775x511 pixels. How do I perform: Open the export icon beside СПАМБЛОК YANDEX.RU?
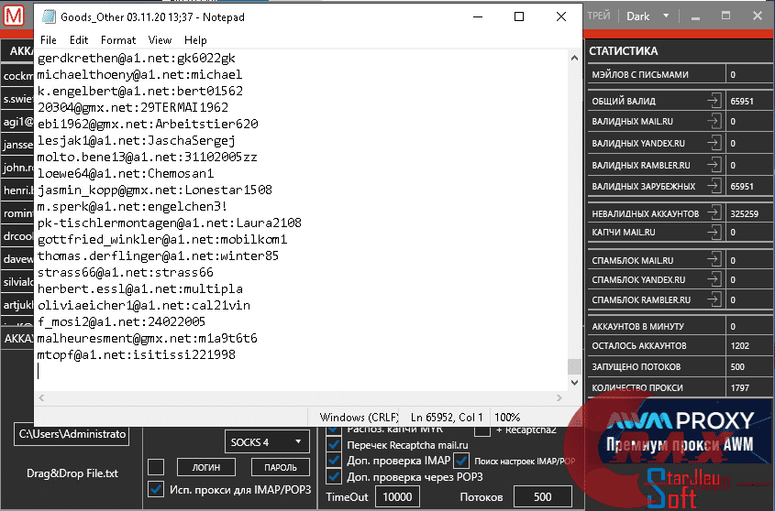(714, 279)
